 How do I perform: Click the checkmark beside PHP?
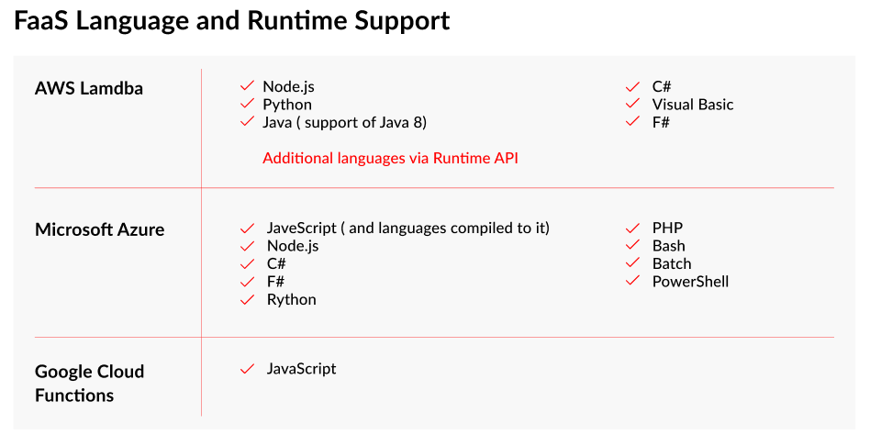[x=632, y=228]
